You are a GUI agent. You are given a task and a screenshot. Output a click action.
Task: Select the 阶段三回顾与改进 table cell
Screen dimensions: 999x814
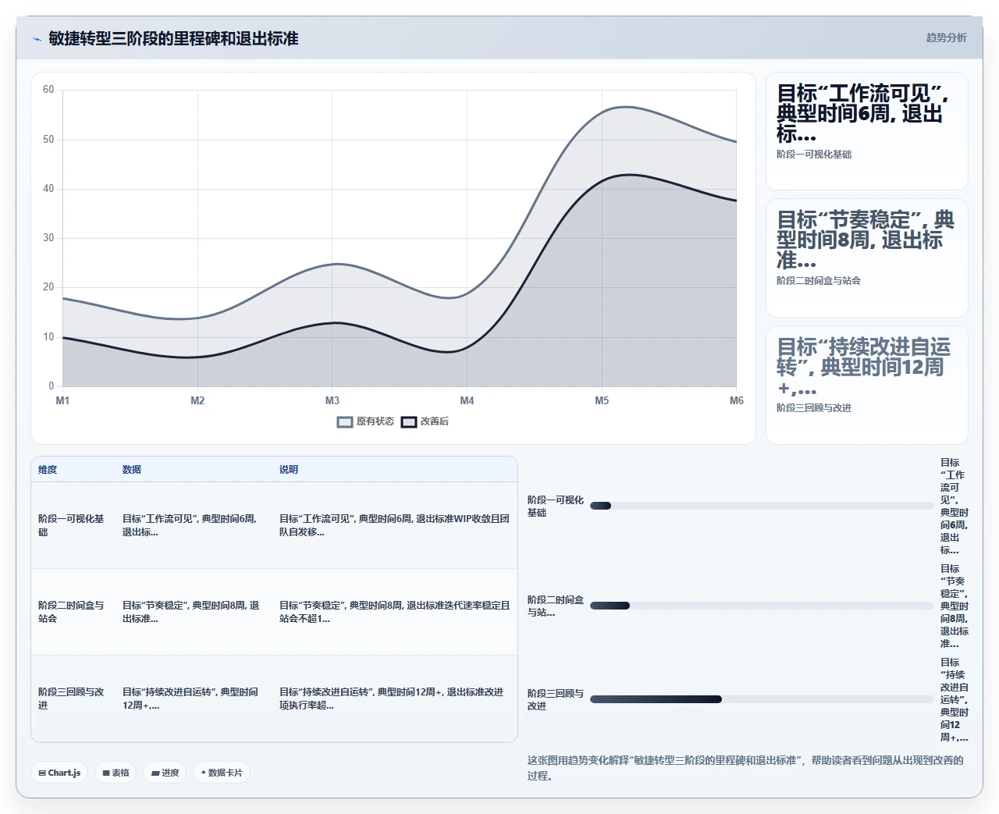[x=73, y=698]
